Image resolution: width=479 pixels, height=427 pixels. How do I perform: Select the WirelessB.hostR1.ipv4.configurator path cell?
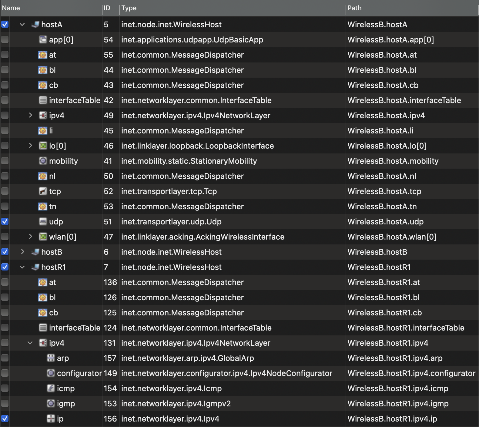[411, 373]
